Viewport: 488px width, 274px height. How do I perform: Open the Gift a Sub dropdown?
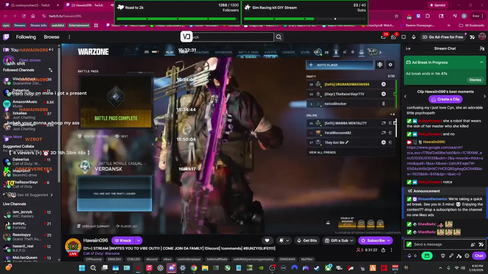pos(339,241)
